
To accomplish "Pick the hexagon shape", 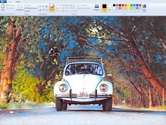I will tap(66, 8).
